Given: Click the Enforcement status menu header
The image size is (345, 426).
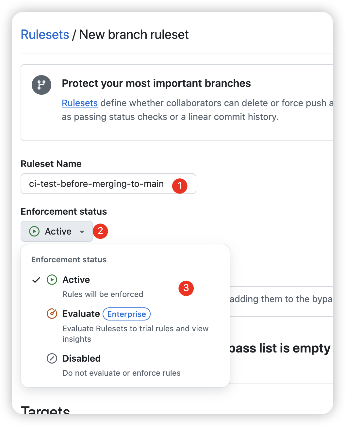Looking at the screenshot, I should (69, 260).
